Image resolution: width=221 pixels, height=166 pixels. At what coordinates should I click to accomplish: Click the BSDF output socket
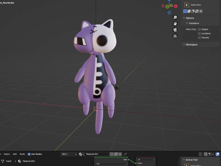128,160
